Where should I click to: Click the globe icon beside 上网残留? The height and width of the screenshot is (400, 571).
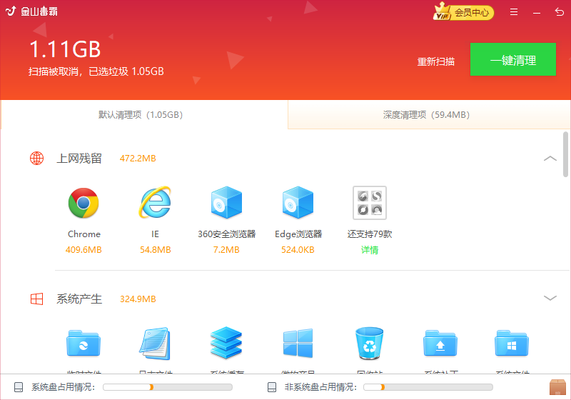37,158
